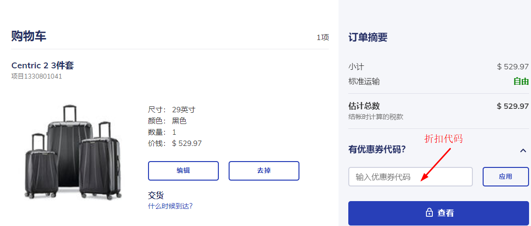Click the item number 项目1330801041
The height and width of the screenshot is (226, 531).
37,76
